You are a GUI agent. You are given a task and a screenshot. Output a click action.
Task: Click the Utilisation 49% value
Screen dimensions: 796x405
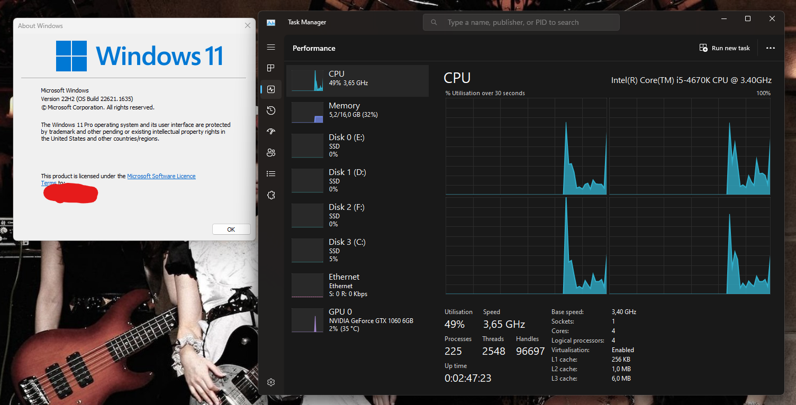point(455,324)
